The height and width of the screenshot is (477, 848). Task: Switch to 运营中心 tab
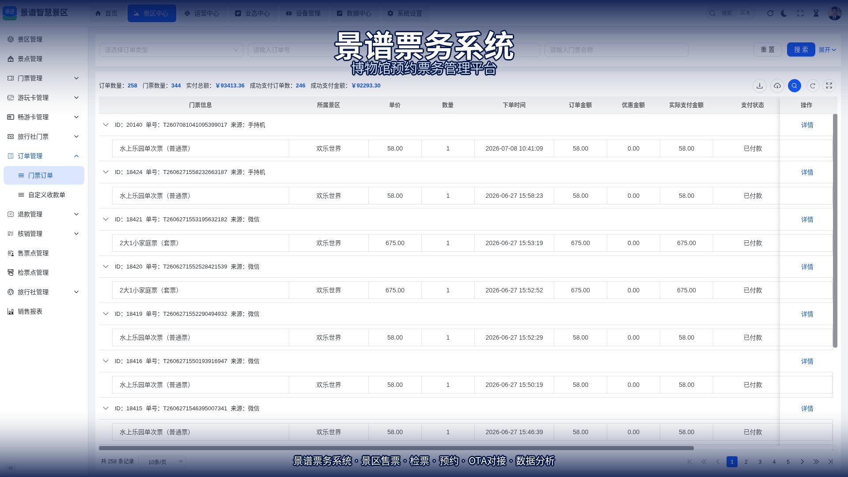tap(202, 13)
